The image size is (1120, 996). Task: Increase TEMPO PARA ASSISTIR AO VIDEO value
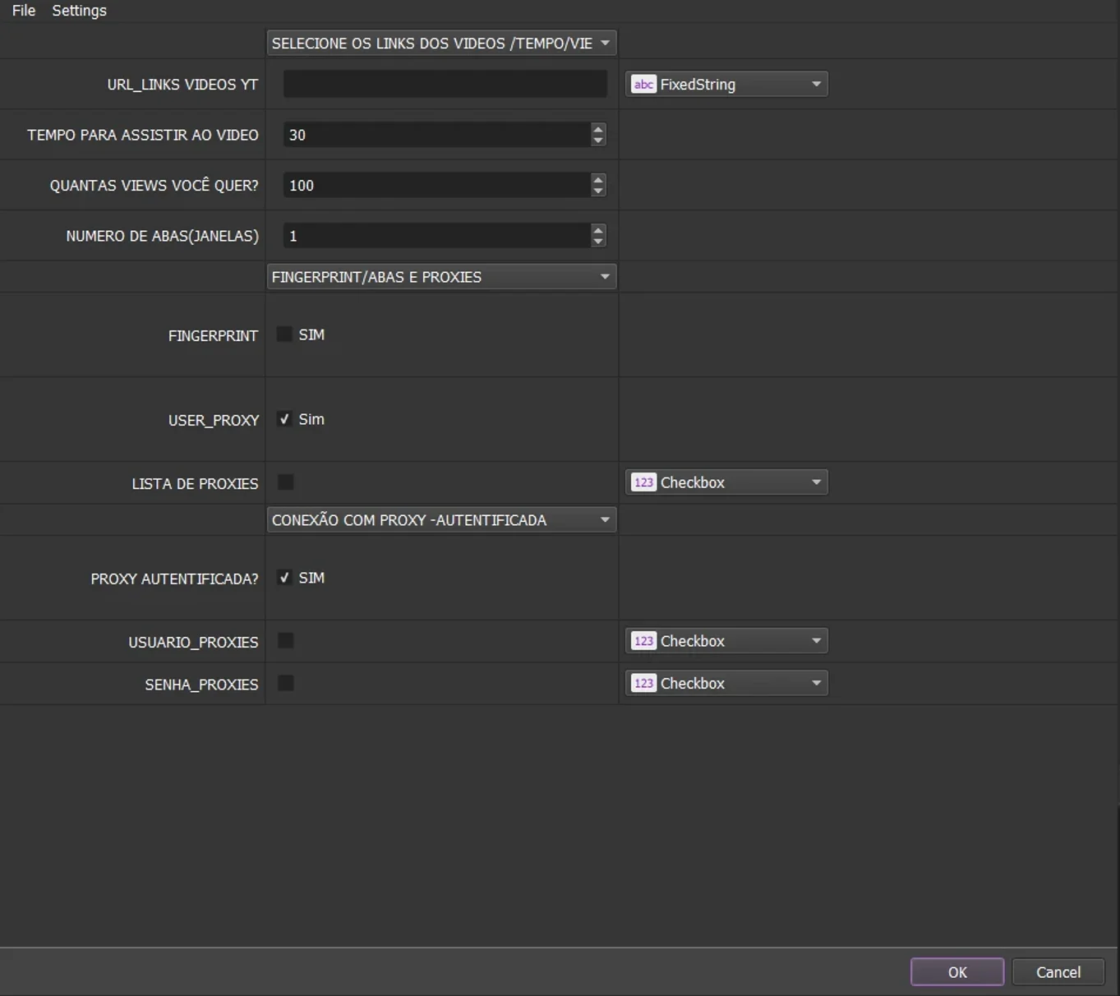(x=598, y=129)
